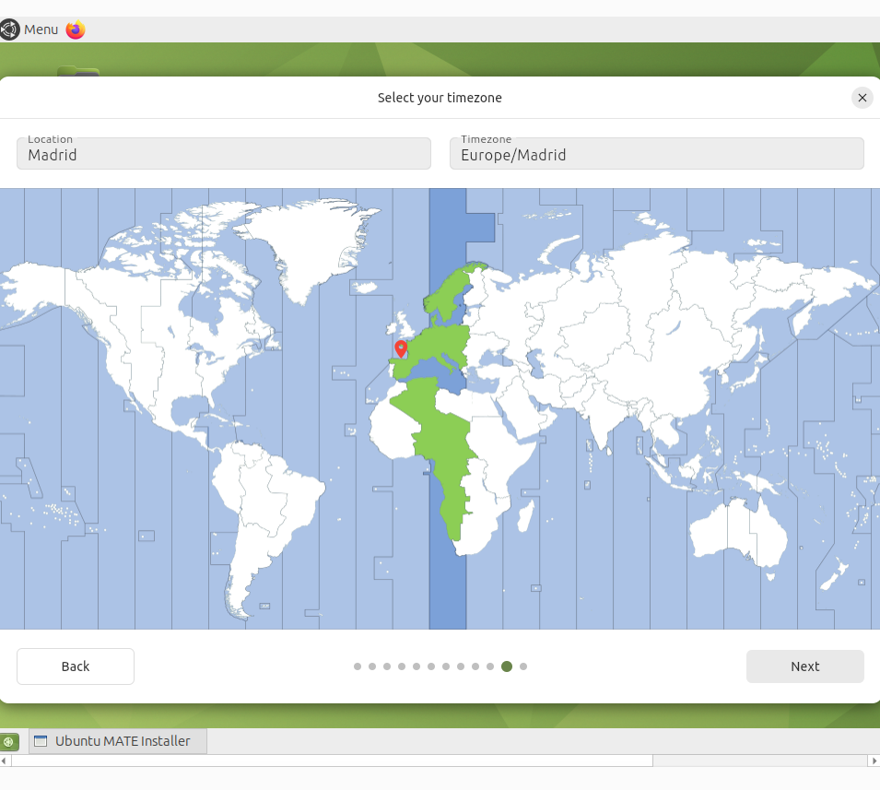This screenshot has width=880, height=790.
Task: Close the timezone installer dialog
Action: coord(862,98)
